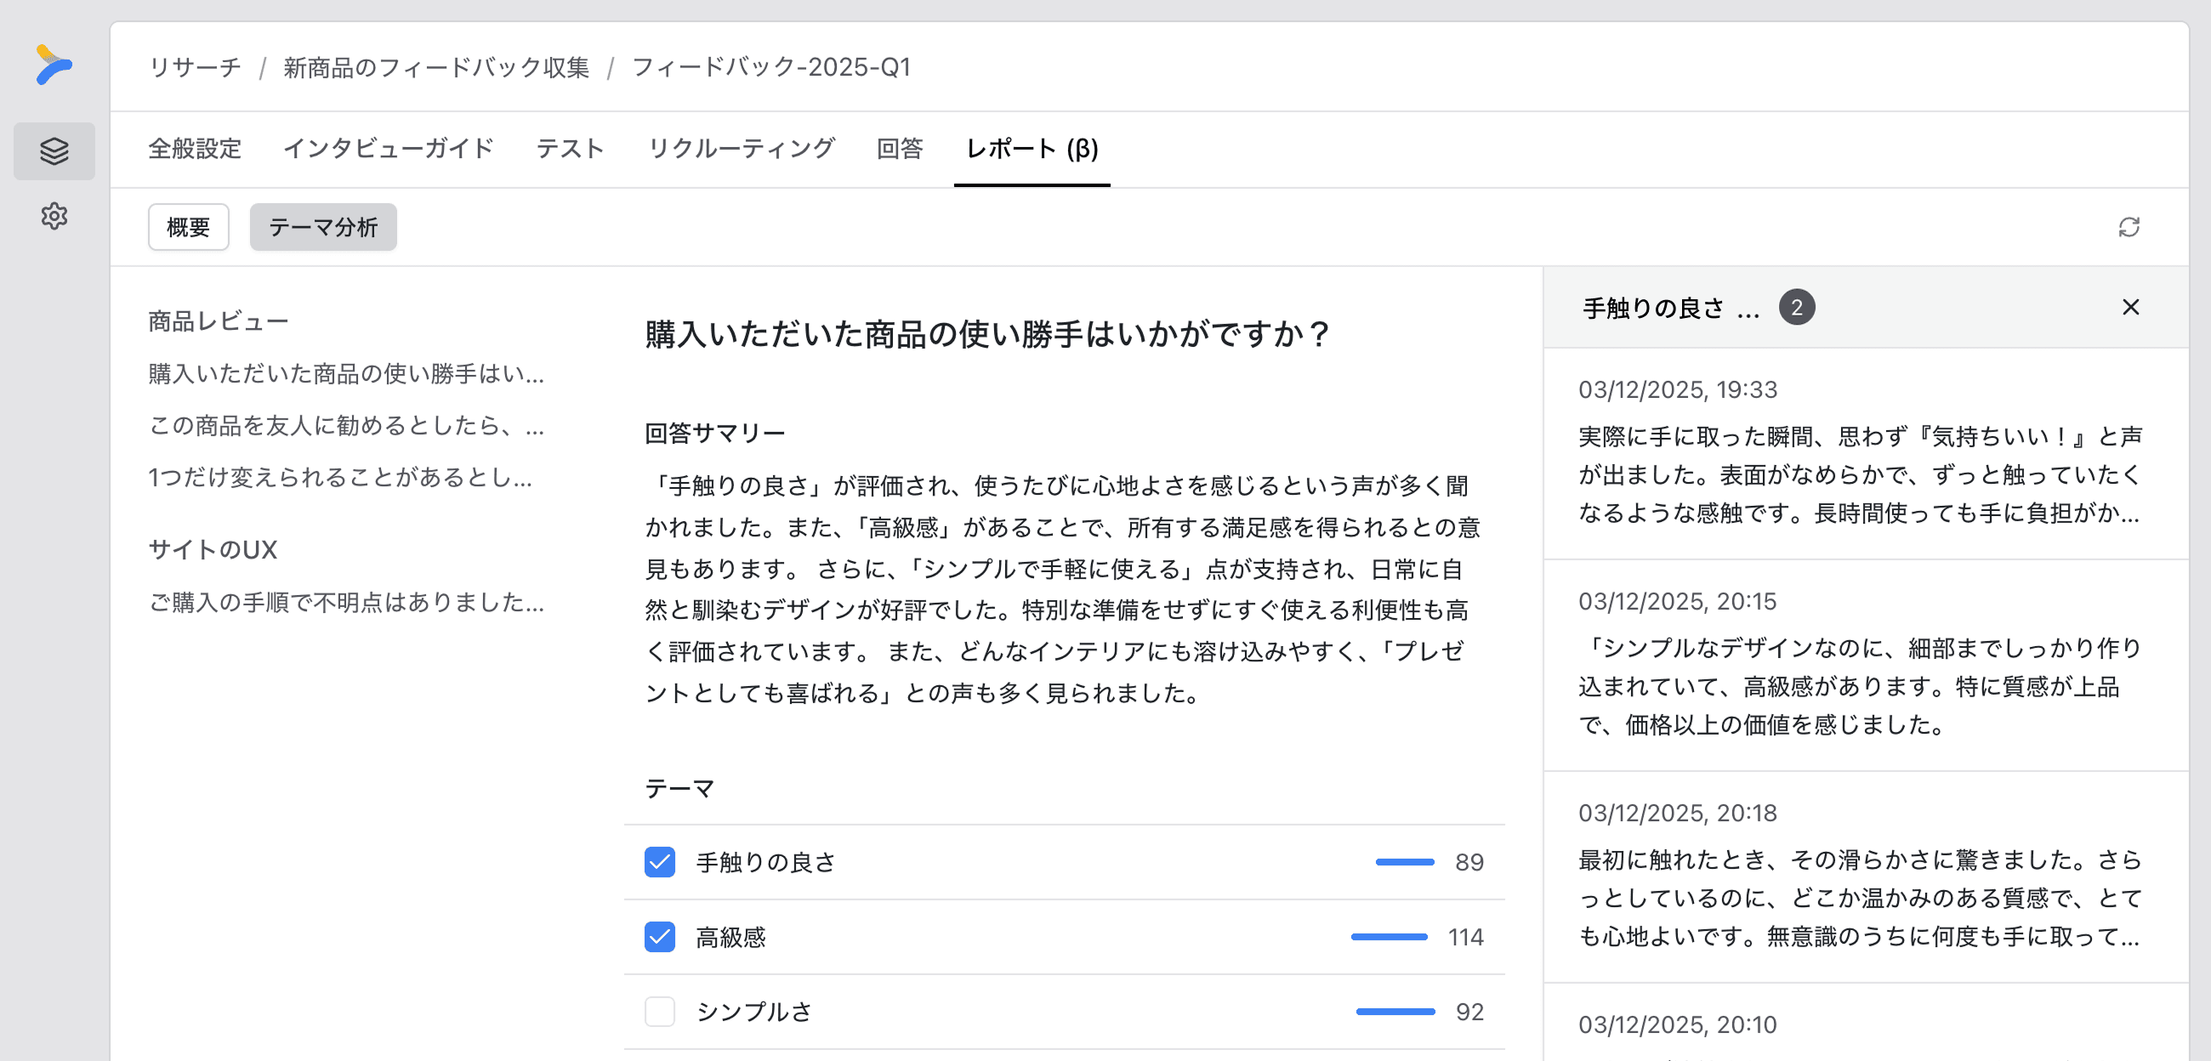Select question 購入いただいた商品の使い勝手はい… in sidebar

pos(346,373)
